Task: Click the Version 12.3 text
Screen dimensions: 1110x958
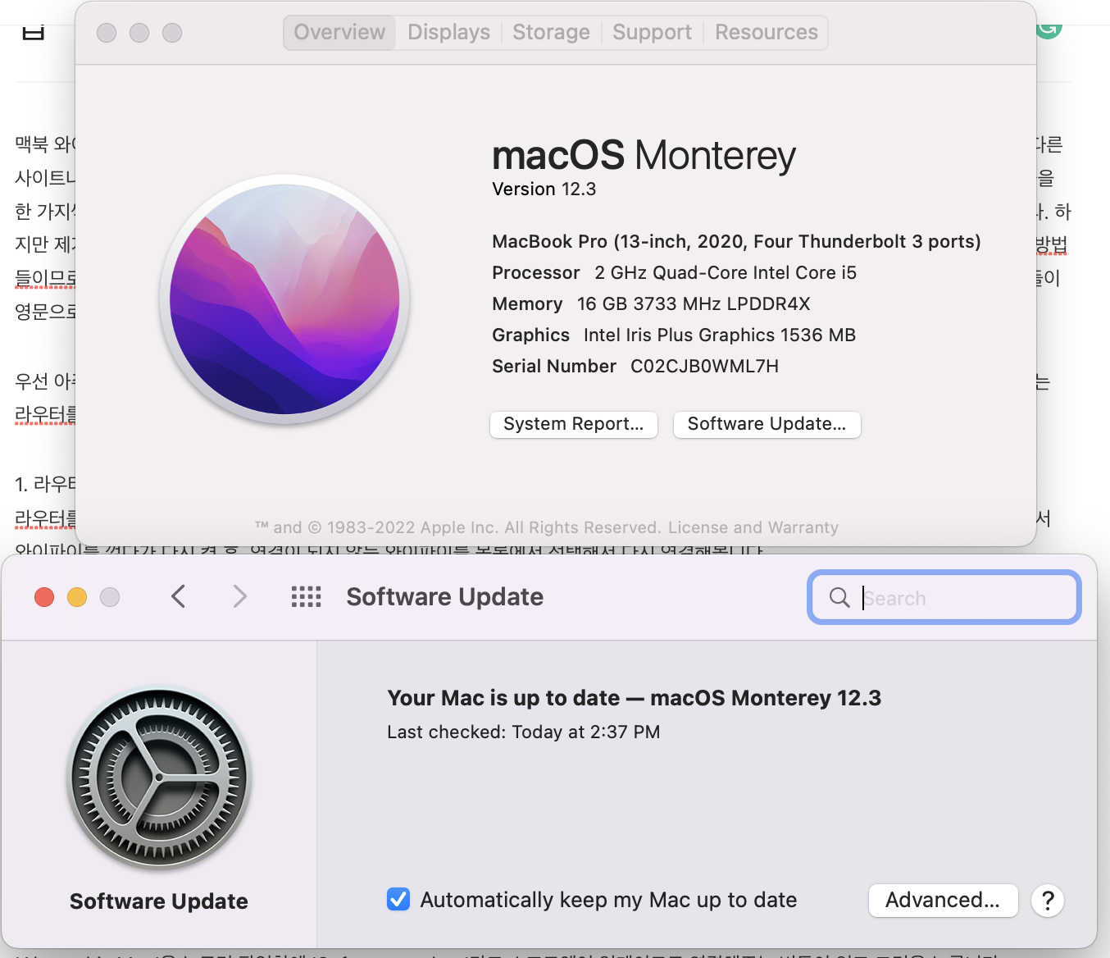Action: [x=544, y=189]
